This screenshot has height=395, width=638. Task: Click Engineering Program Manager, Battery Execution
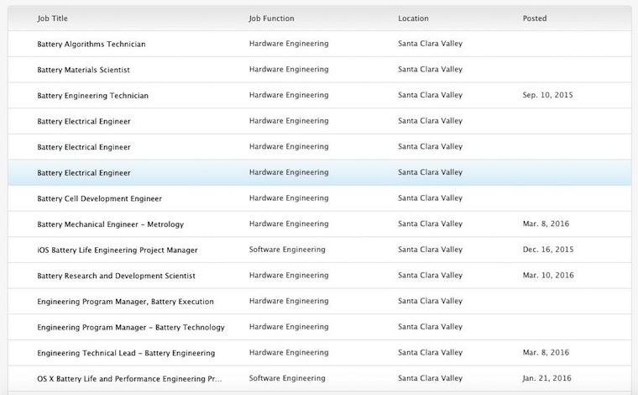coord(125,302)
